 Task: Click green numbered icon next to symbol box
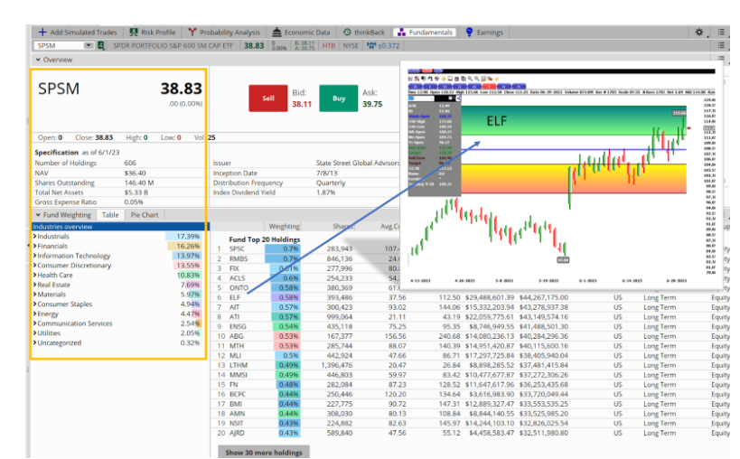point(100,46)
